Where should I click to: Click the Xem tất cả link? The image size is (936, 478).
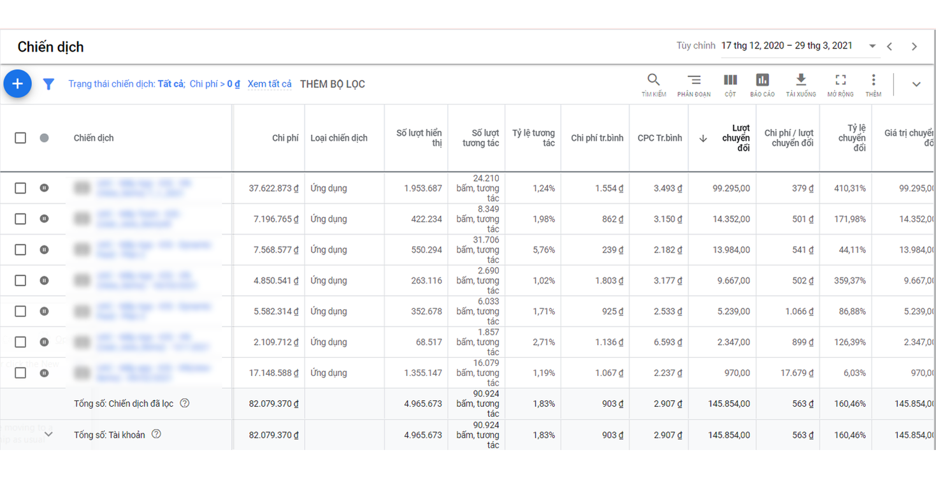pos(270,84)
